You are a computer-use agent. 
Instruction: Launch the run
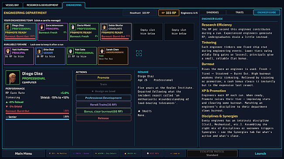pyautogui.click(x=260, y=153)
